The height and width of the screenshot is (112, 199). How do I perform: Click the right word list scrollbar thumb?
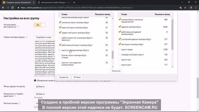point(172,35)
